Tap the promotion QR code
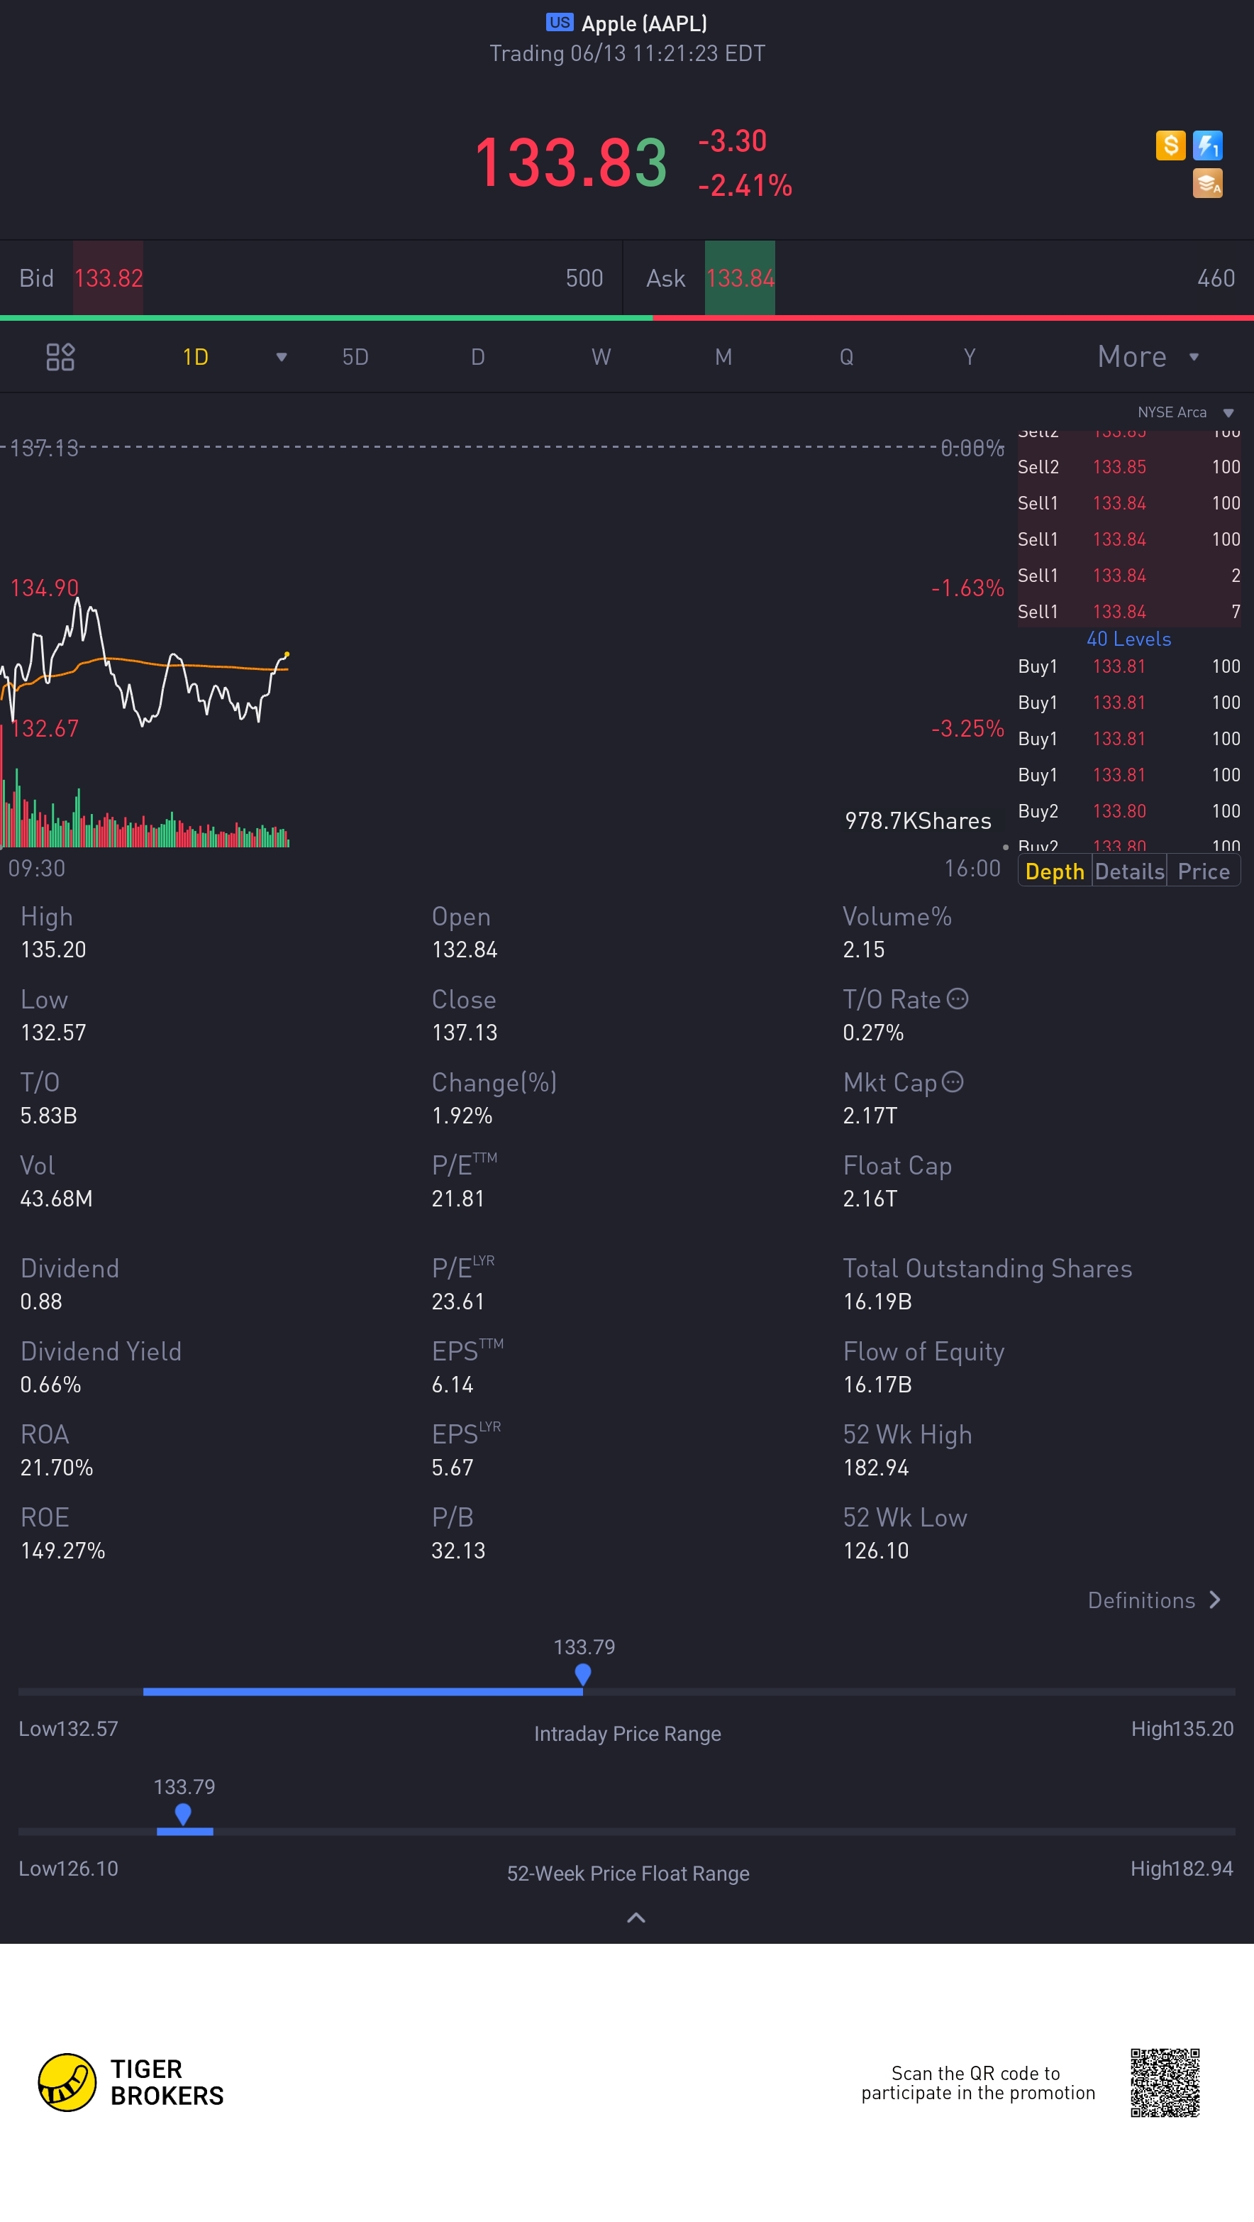 pos(1165,2082)
